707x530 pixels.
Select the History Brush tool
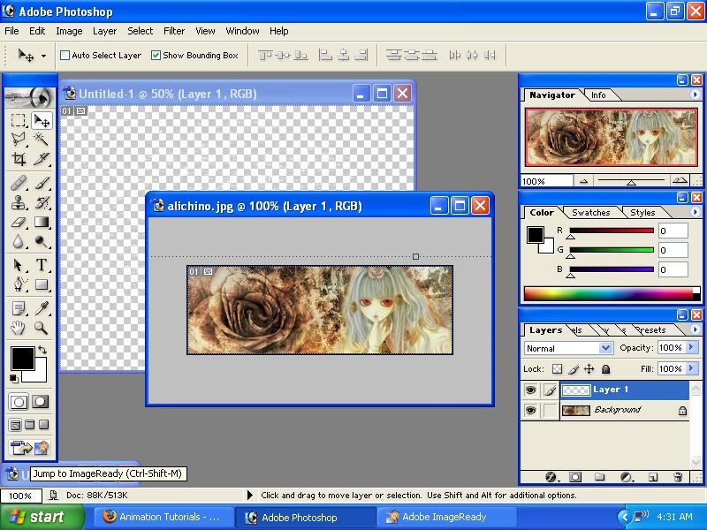point(42,203)
